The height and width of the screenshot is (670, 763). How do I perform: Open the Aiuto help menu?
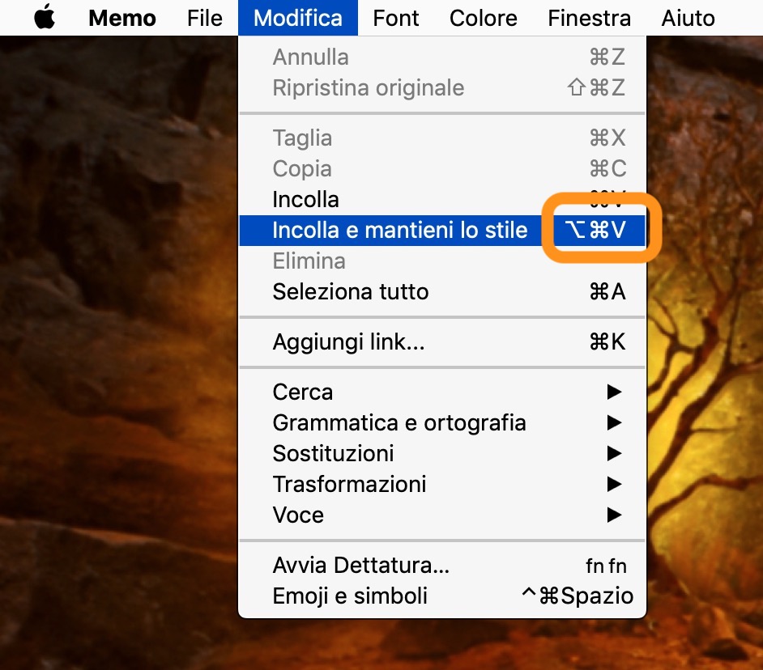688,18
